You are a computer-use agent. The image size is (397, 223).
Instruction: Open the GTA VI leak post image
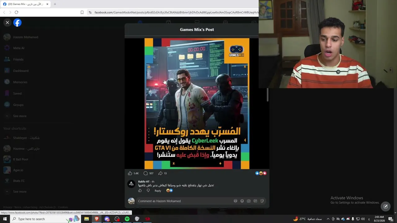click(197, 103)
